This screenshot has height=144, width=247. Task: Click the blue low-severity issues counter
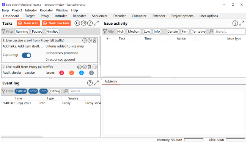(x=82, y=73)
